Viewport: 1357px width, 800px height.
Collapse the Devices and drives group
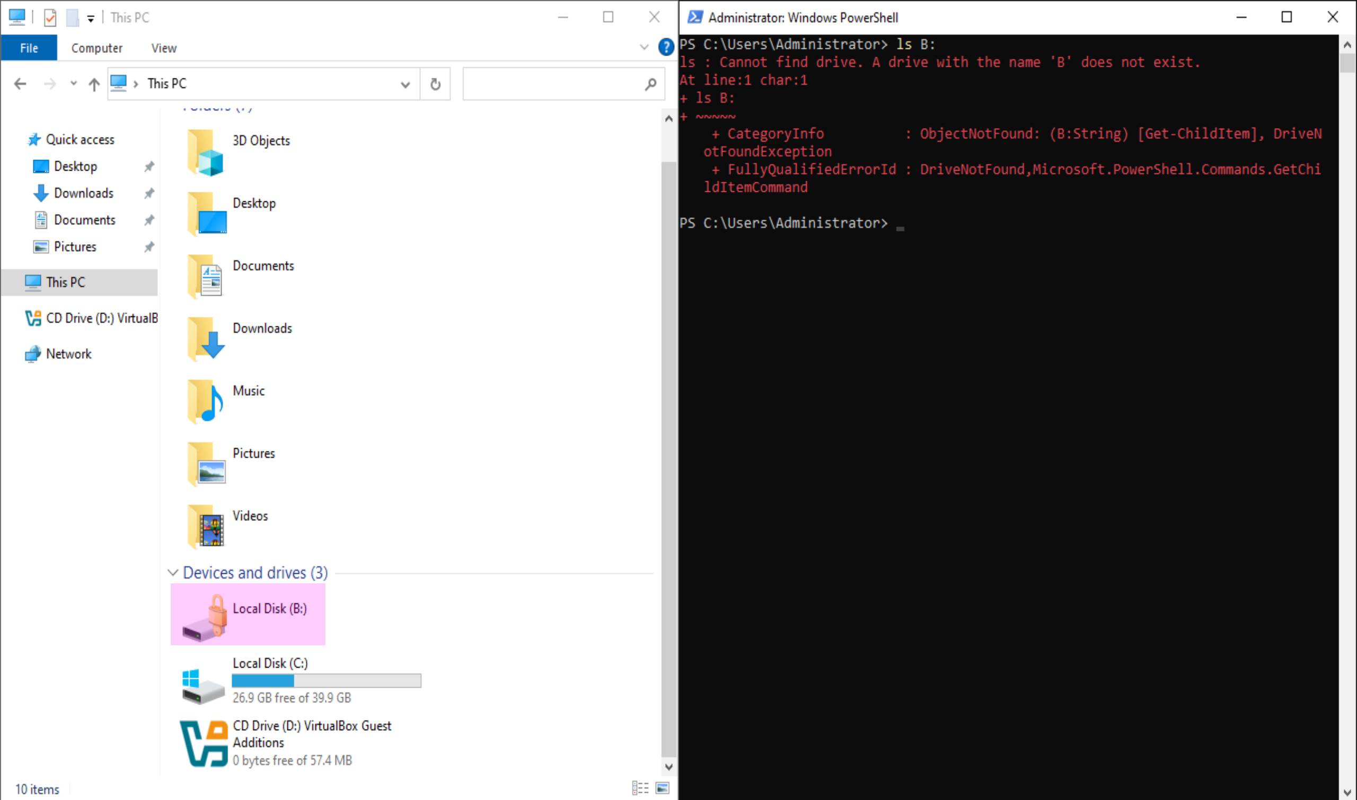[x=173, y=573]
